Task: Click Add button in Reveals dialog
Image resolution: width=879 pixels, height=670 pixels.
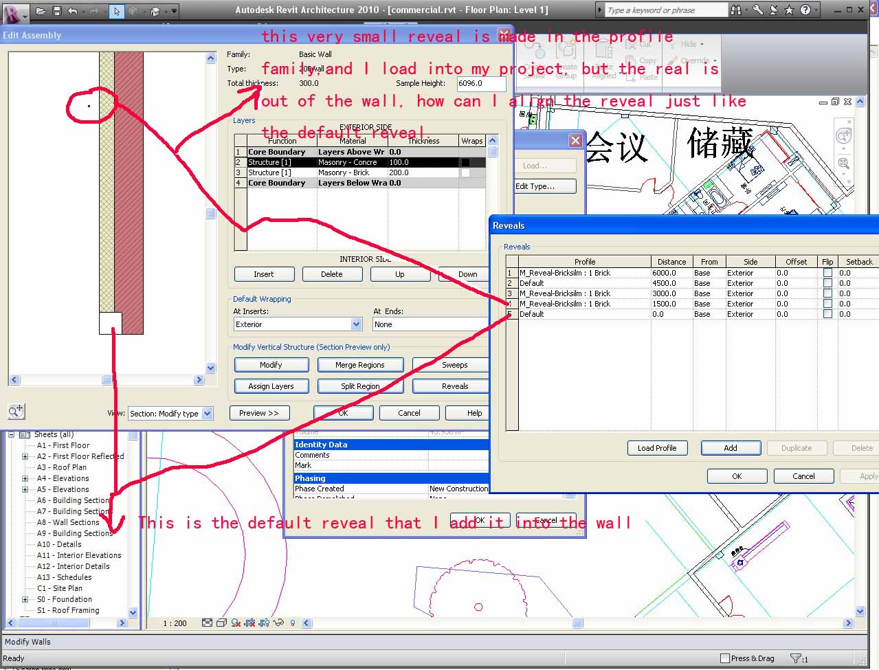Action: tap(731, 448)
